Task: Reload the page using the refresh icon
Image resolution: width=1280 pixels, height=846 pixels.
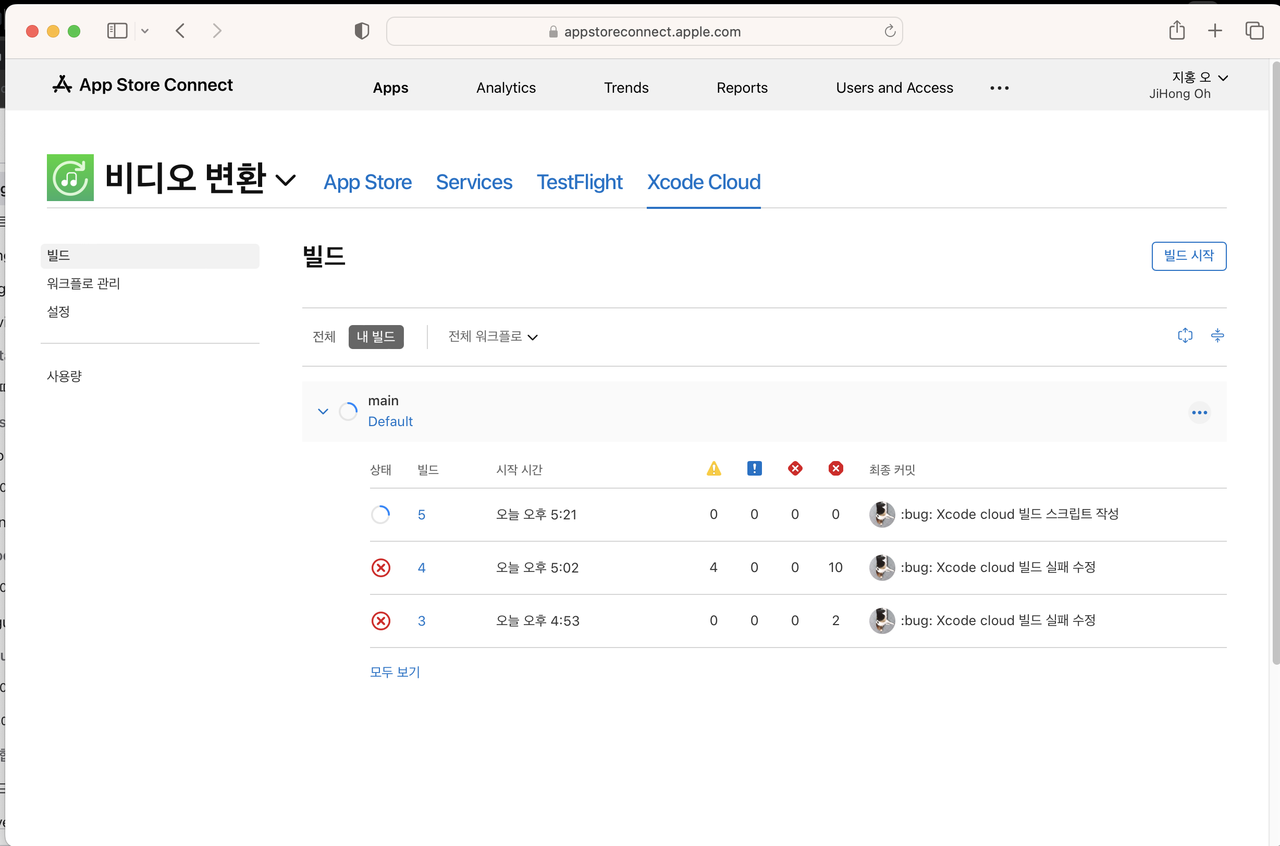Action: (x=889, y=31)
